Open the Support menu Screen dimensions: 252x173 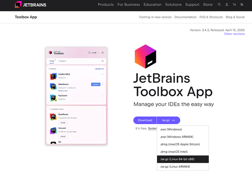[192, 4]
